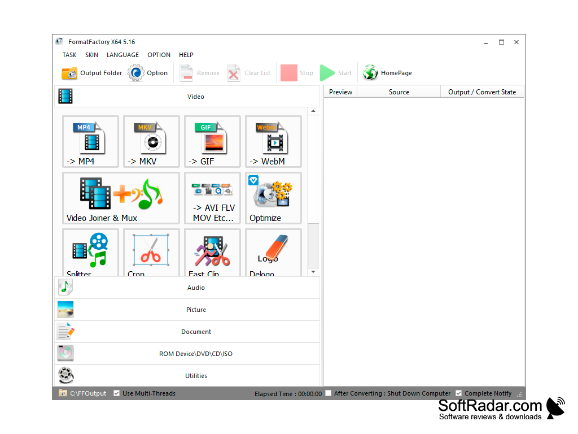Open the AVI FLV MOV Etc converter
578x434 pixels.
click(212, 198)
